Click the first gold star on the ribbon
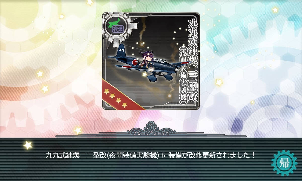The width and height of the screenshot is (302, 181). [106, 91]
